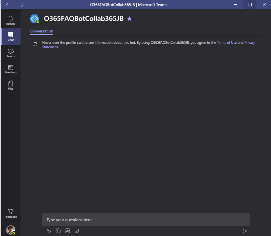Click the O365FAQBotCollab365JB bot avatar
This screenshot has width=271, height=236.
[34, 19]
